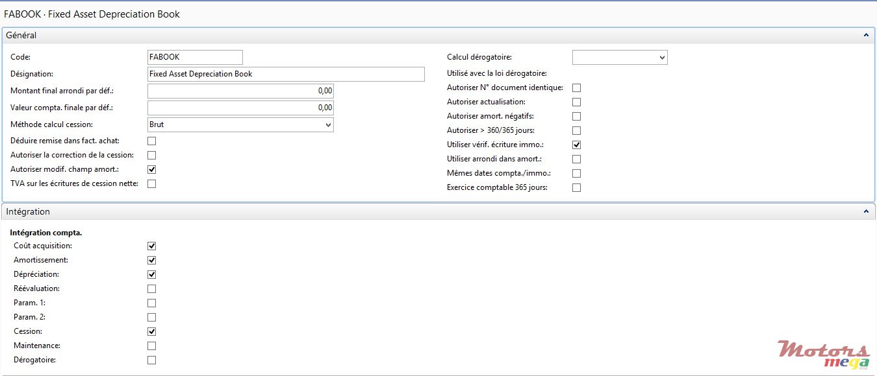Image resolution: width=877 pixels, height=376 pixels.
Task: Enable Exercice comptable 365 jours checkbox
Action: point(576,187)
